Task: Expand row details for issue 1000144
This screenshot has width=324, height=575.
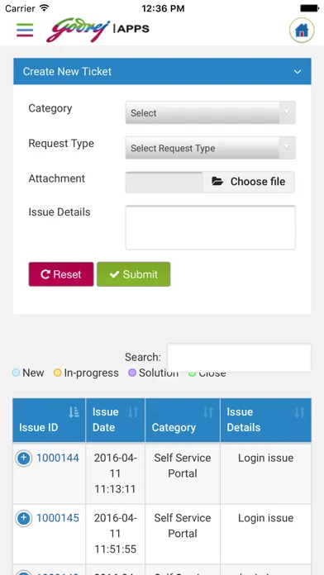Action: [23, 459]
